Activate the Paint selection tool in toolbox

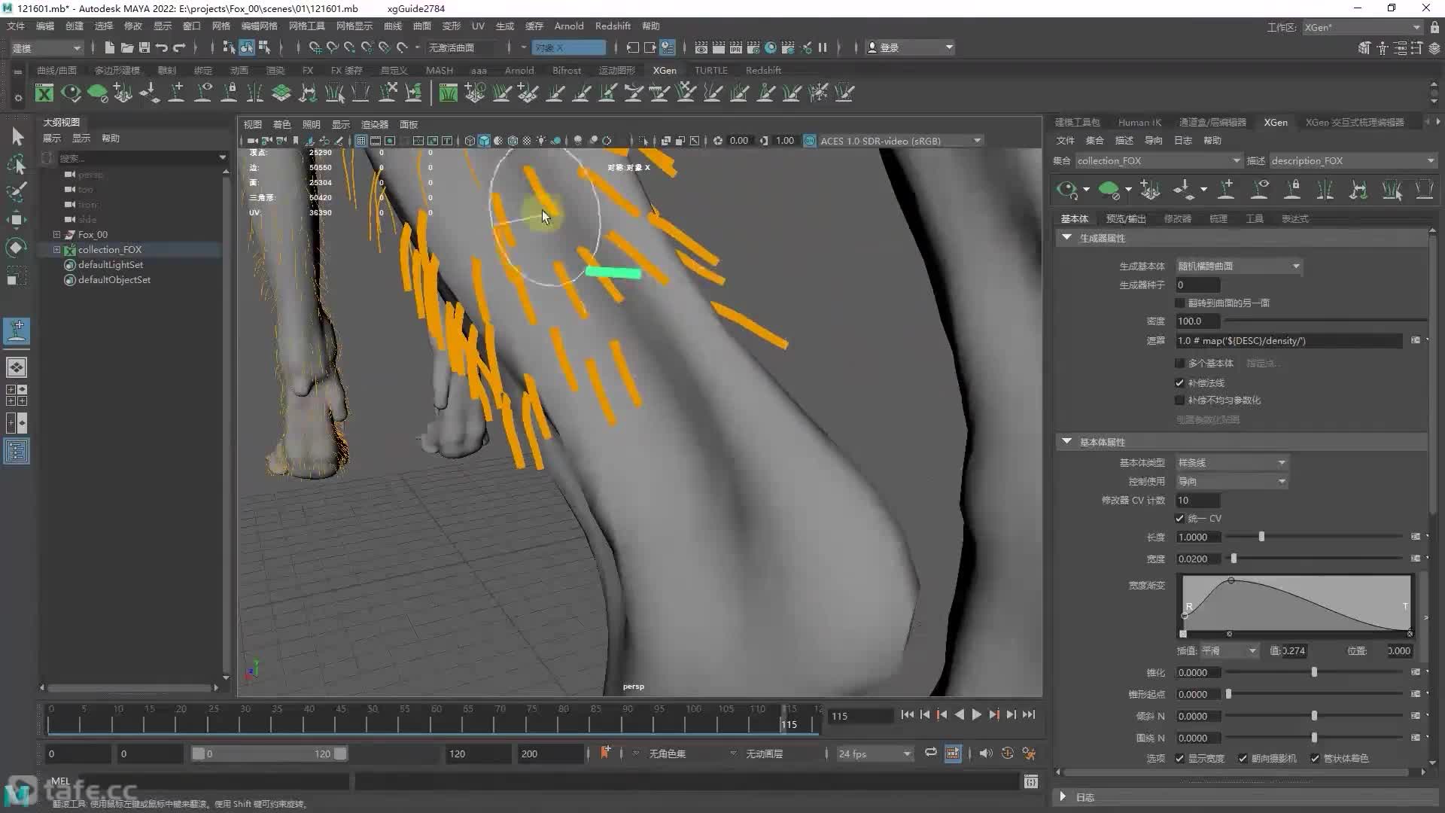17,192
